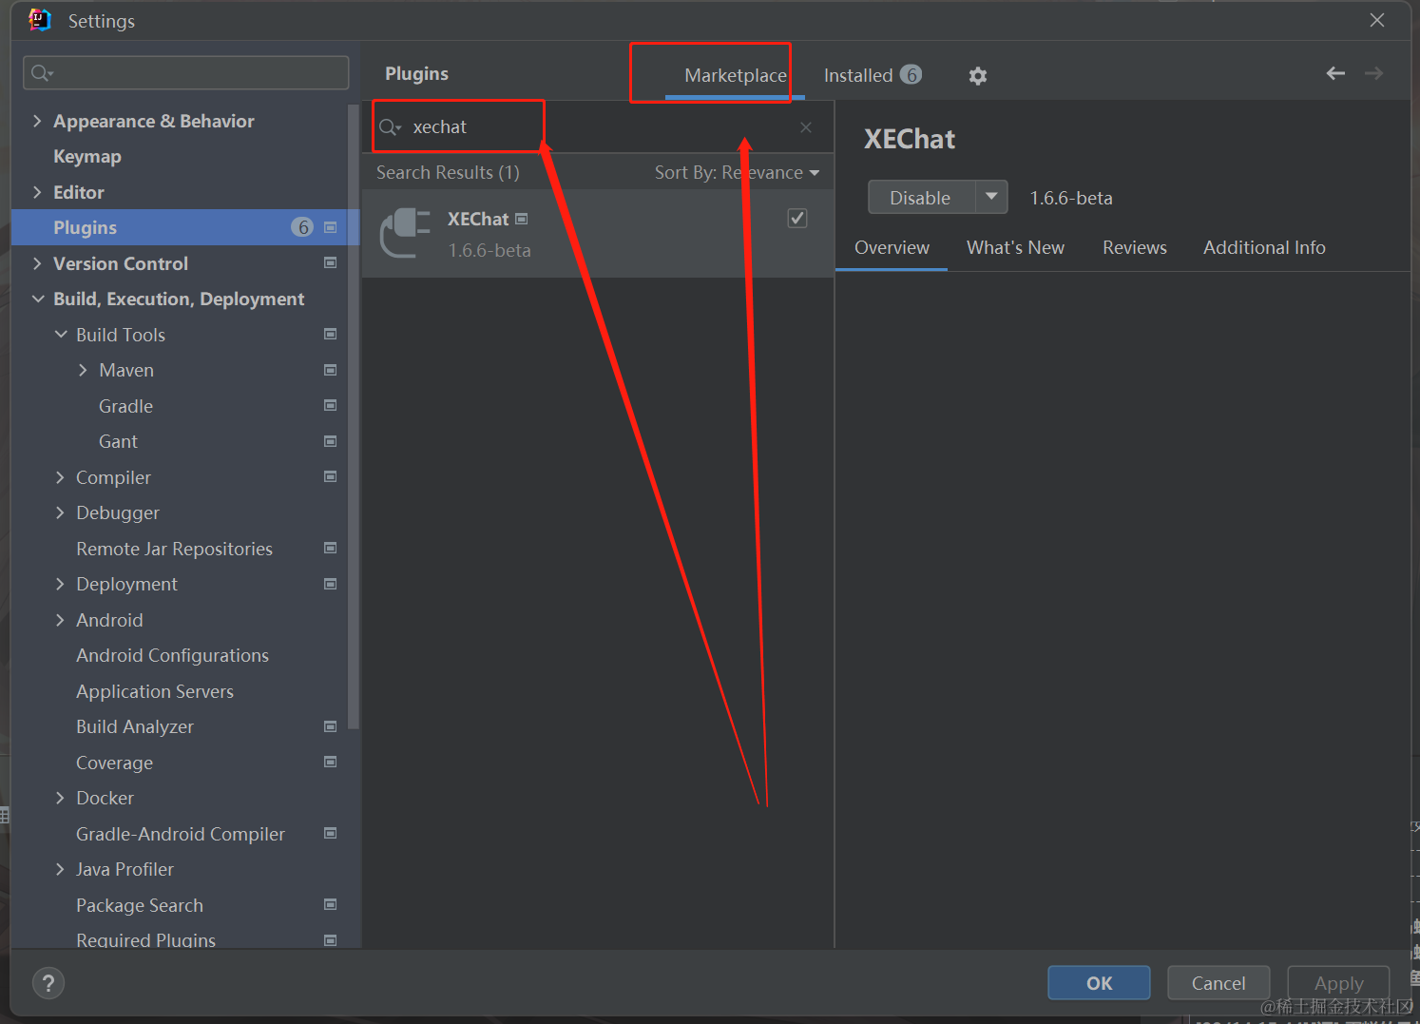
Task: Open the help question mark button
Action: coord(48,983)
